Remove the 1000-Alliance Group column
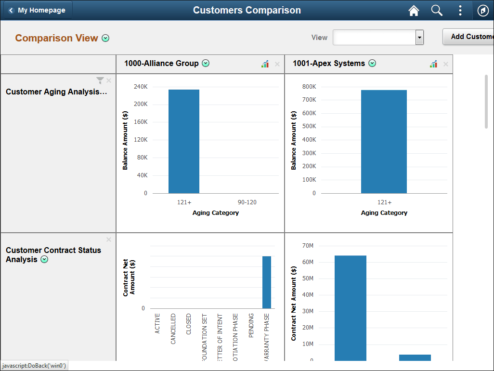This screenshot has height=371, width=494. 277,64
